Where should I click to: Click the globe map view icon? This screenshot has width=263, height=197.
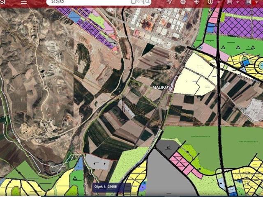183,2
